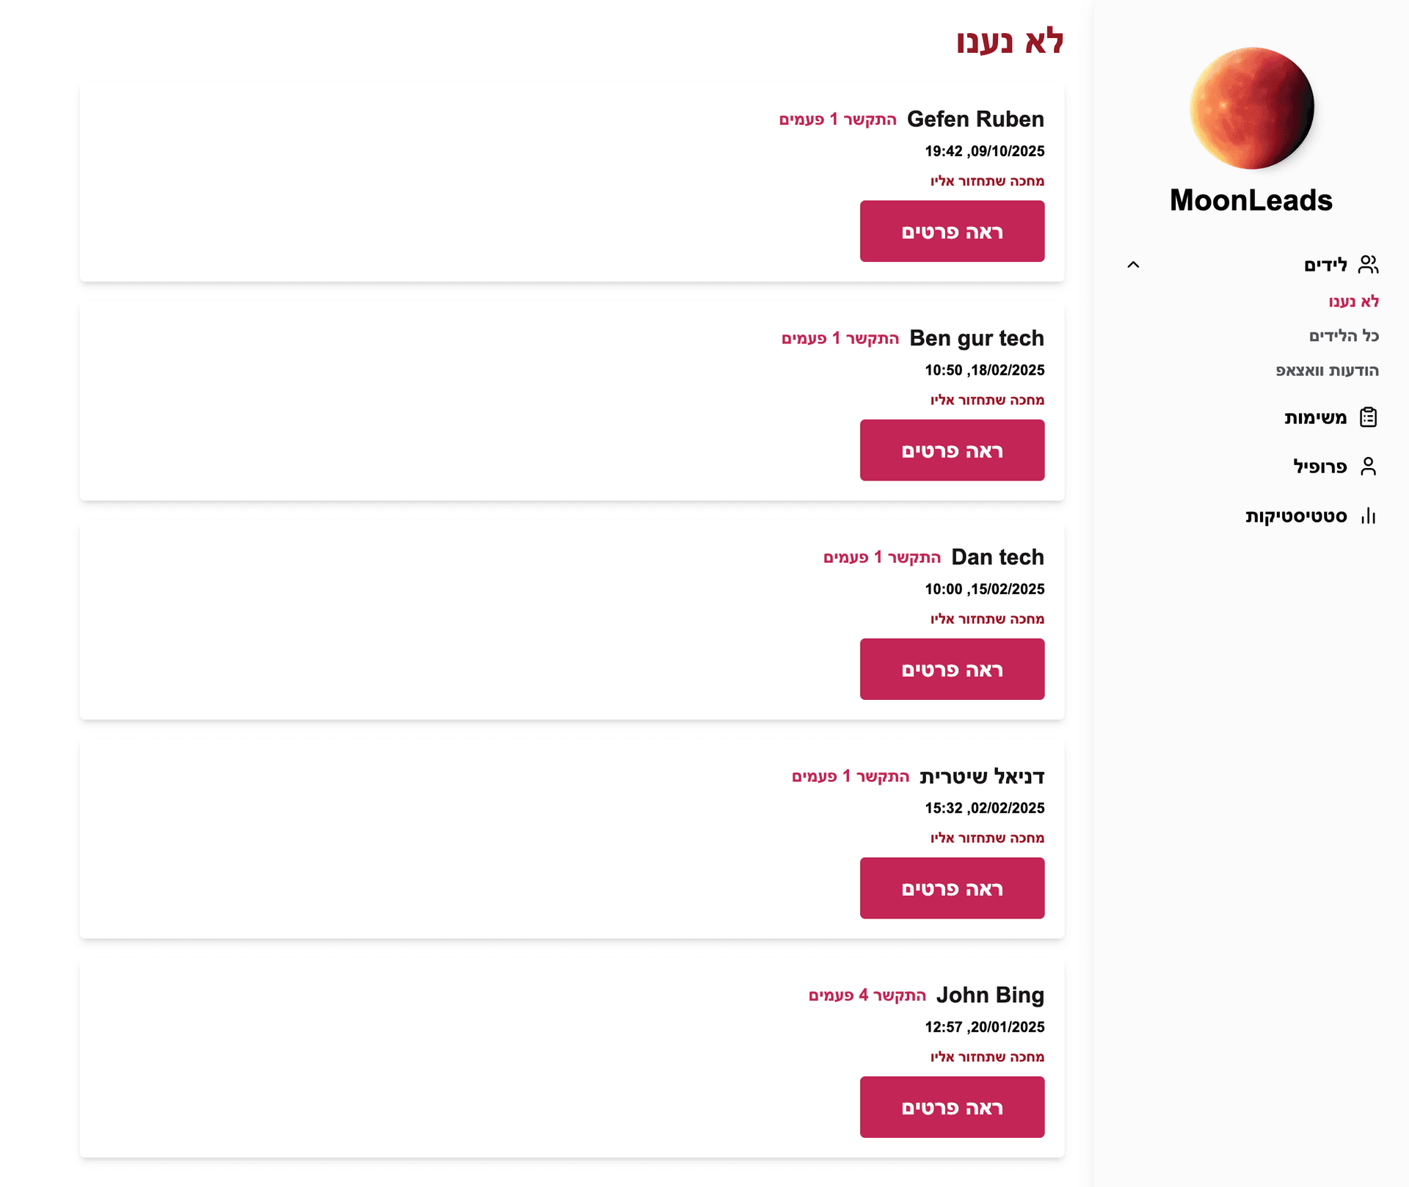Open the משימות menu item
This screenshot has width=1409, height=1187.
click(1315, 418)
